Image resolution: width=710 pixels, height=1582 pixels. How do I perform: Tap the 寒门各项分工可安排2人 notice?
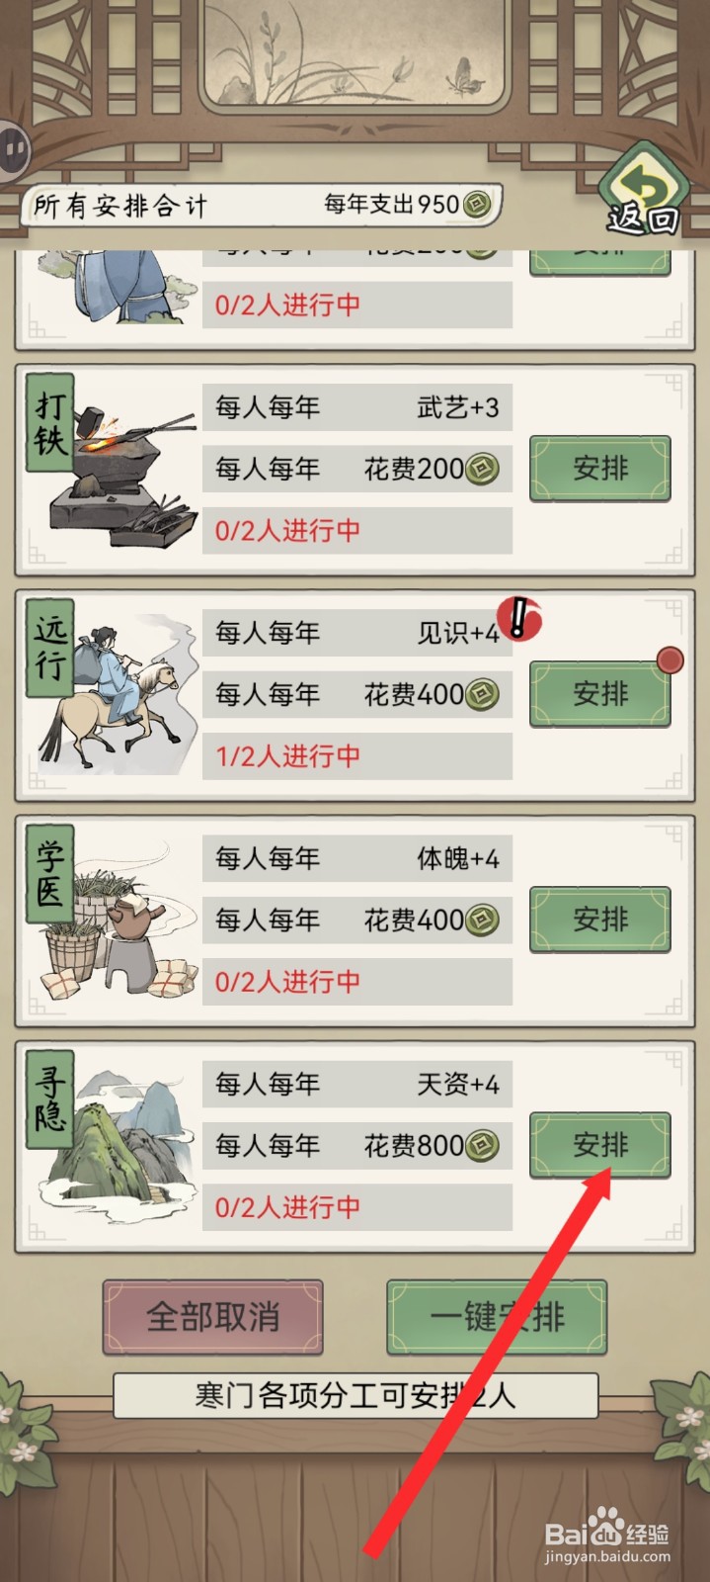355,1396
